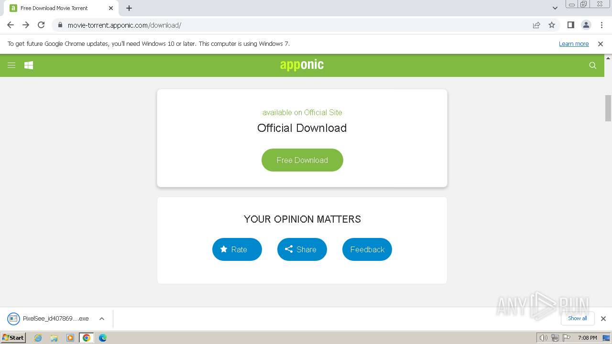Reload the current page
This screenshot has height=344, width=612.
tap(41, 25)
